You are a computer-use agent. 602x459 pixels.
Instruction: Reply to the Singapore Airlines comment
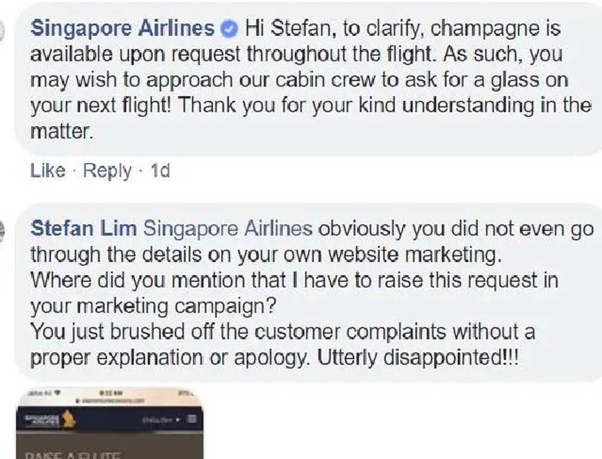[107, 171]
